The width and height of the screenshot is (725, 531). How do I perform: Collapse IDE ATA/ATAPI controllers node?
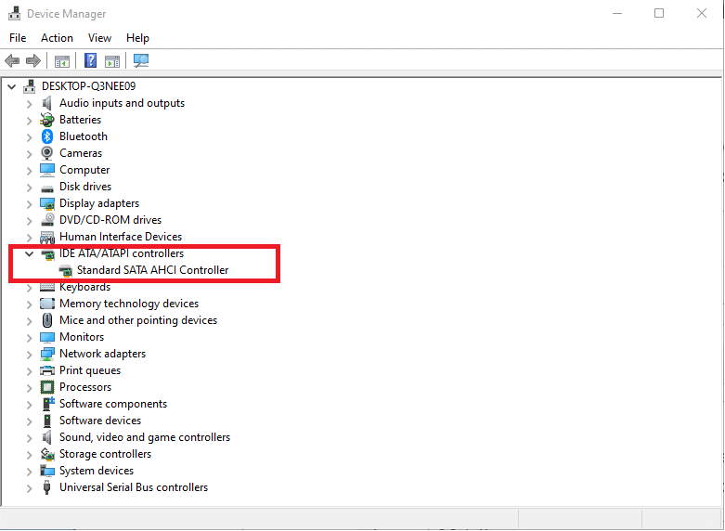30,253
